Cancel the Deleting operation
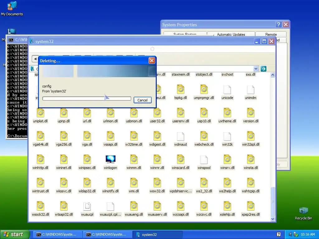The height and width of the screenshot is (239, 319). point(142,100)
